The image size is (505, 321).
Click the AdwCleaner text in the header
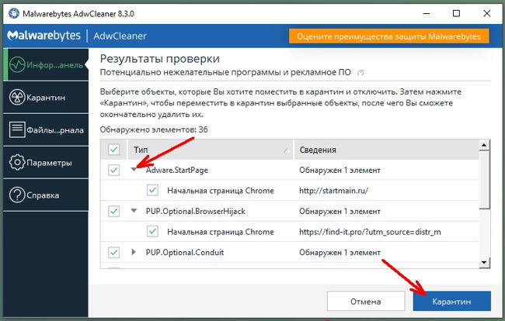pyautogui.click(x=120, y=36)
